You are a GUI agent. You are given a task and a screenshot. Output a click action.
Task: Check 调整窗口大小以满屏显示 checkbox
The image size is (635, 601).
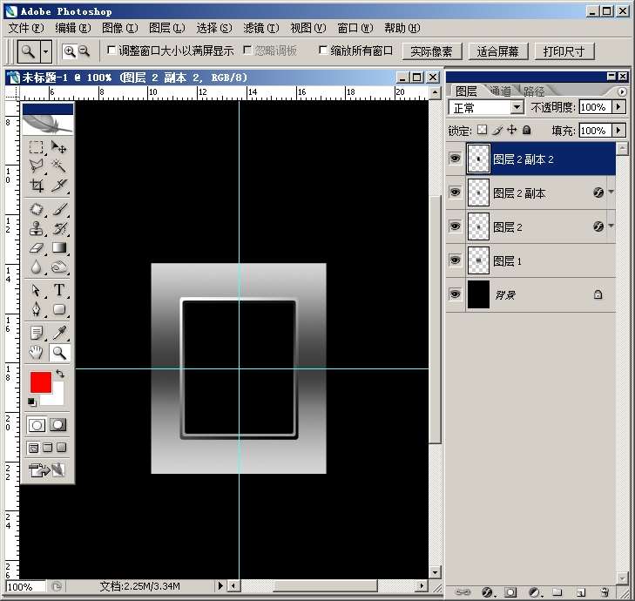tap(111, 50)
